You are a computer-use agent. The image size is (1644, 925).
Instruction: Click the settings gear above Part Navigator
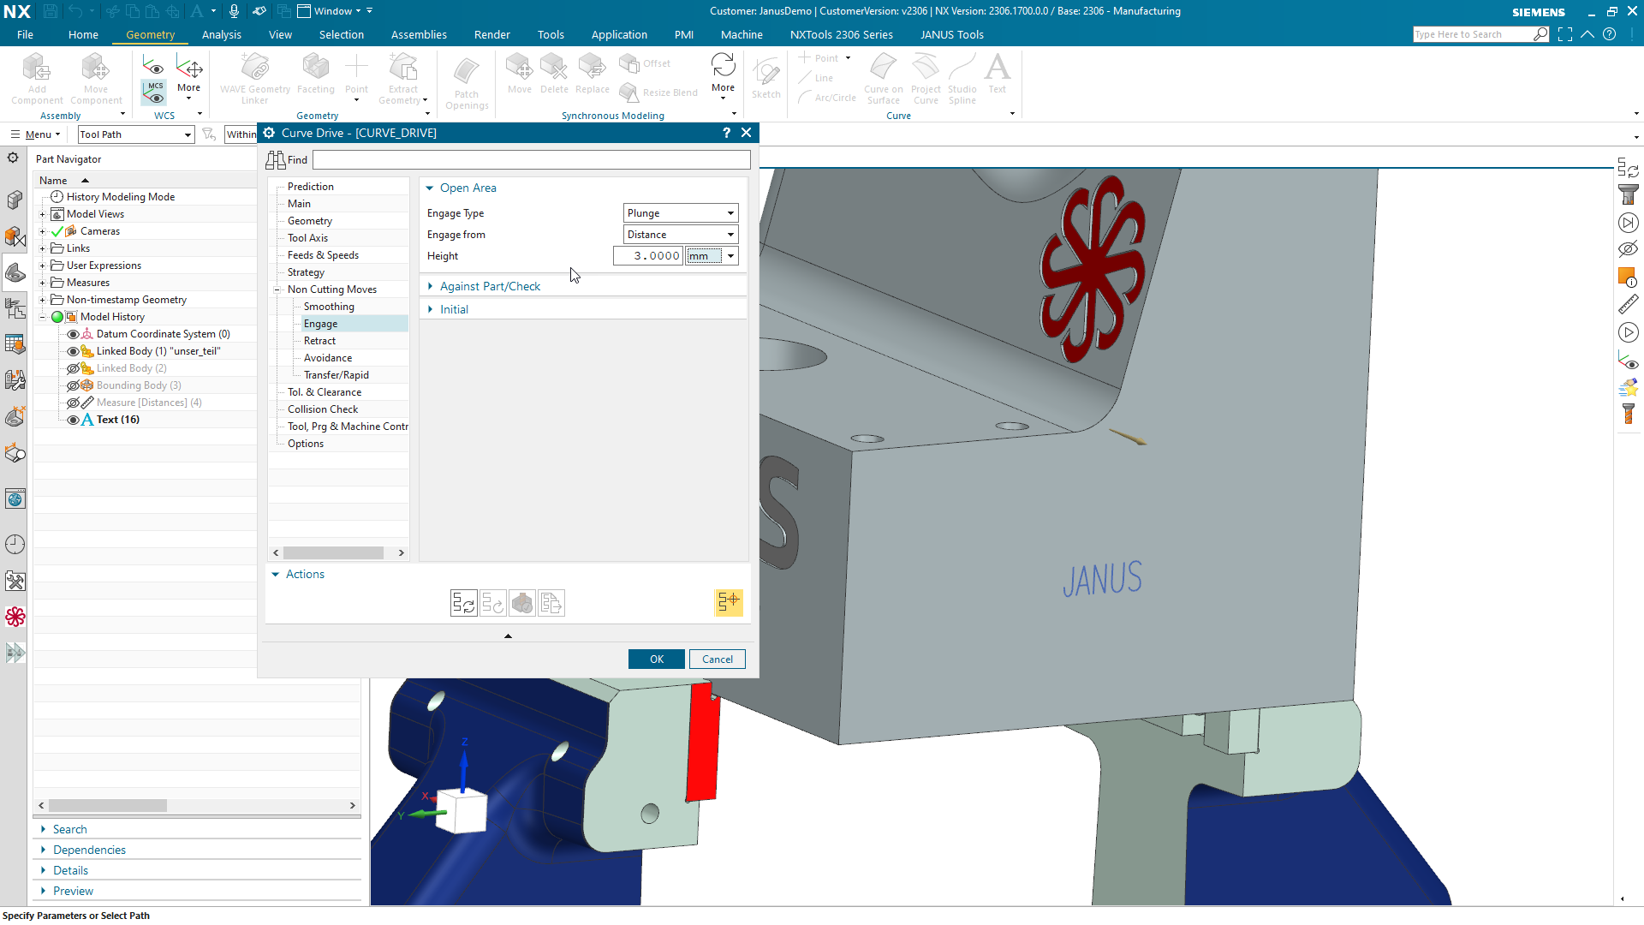[x=13, y=158]
